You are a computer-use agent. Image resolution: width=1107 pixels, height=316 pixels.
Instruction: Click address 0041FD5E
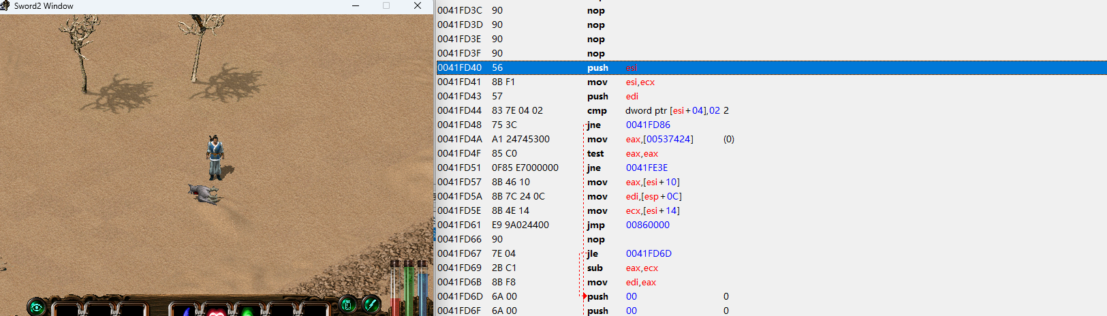459,210
